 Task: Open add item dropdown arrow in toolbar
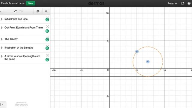coord(1,11)
